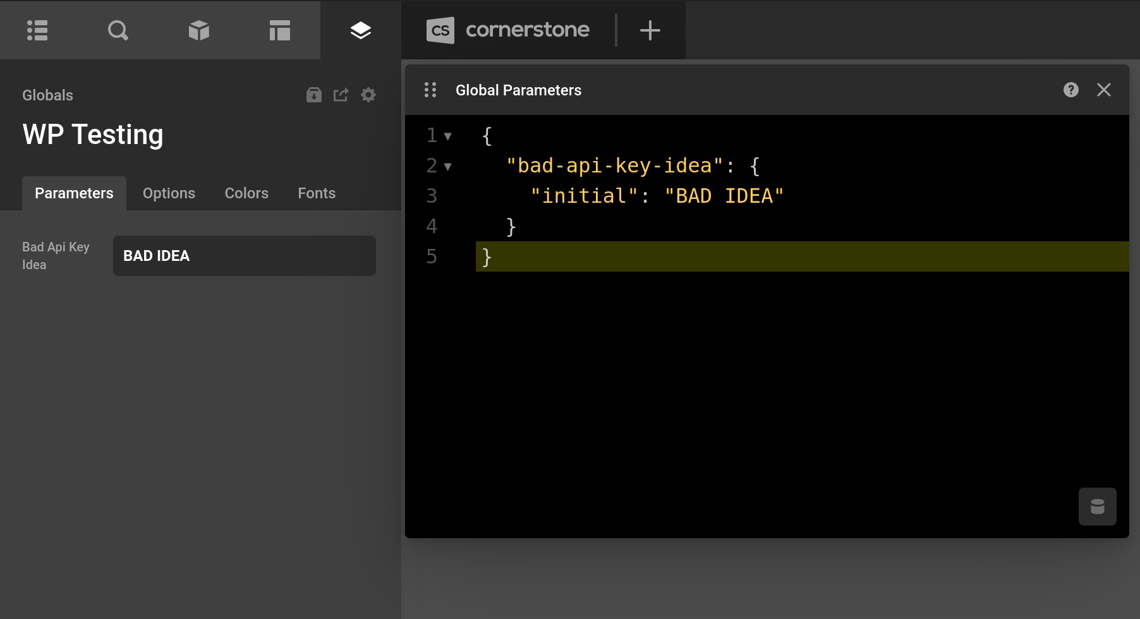Open the search panel icon
The width and height of the screenshot is (1140, 619).
[118, 30]
